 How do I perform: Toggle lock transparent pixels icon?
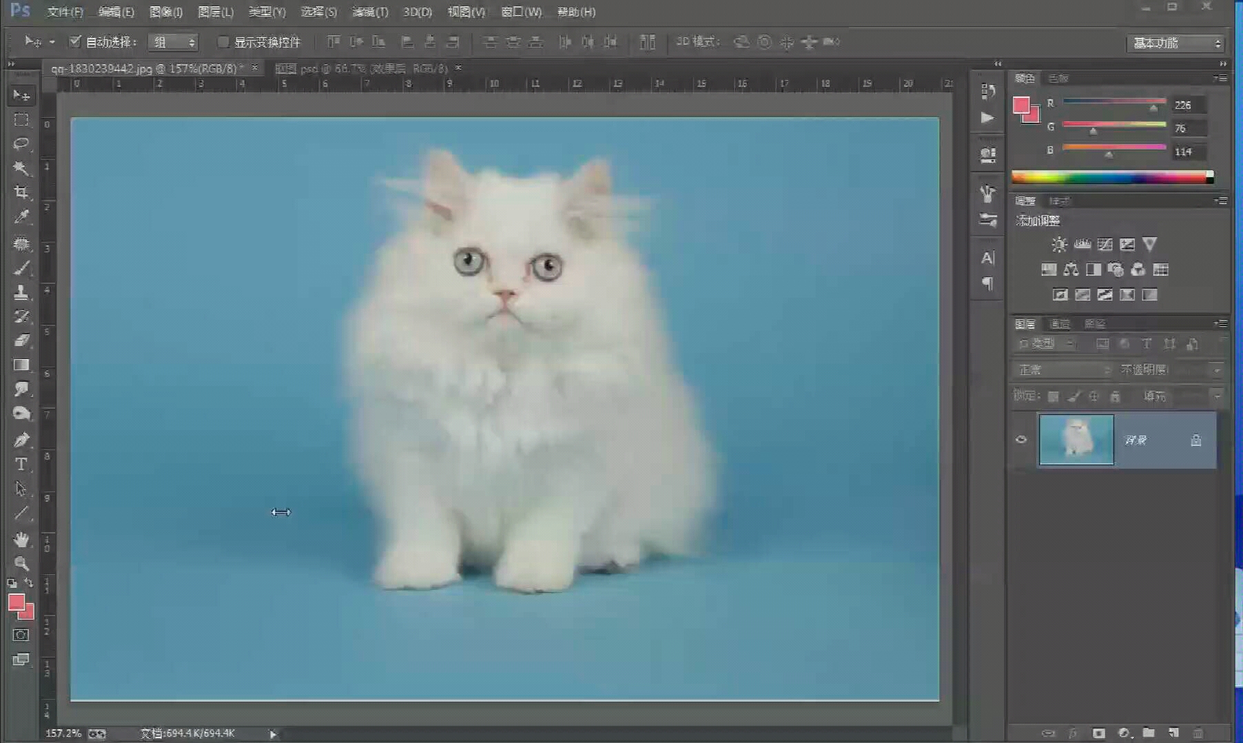[1053, 396]
